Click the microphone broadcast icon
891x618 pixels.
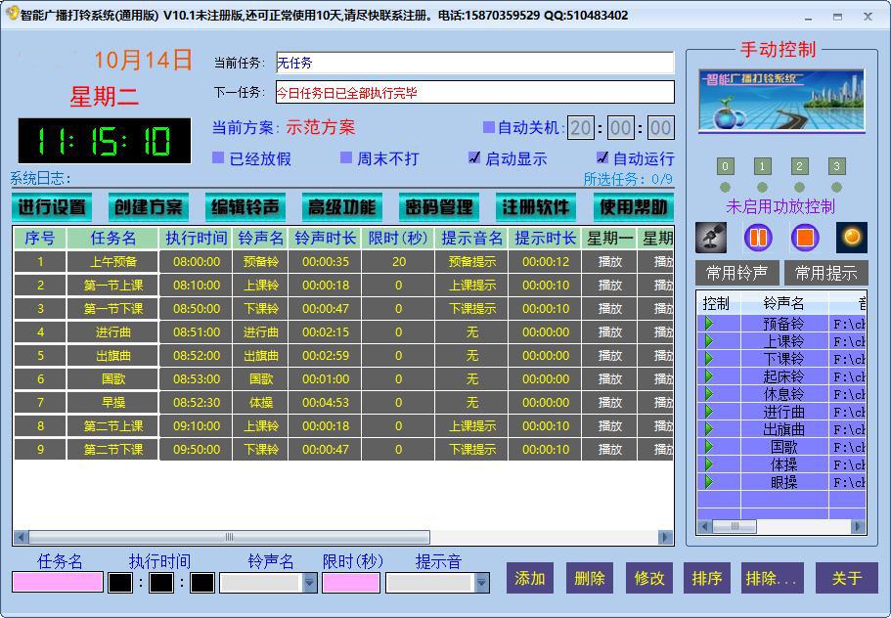click(711, 238)
